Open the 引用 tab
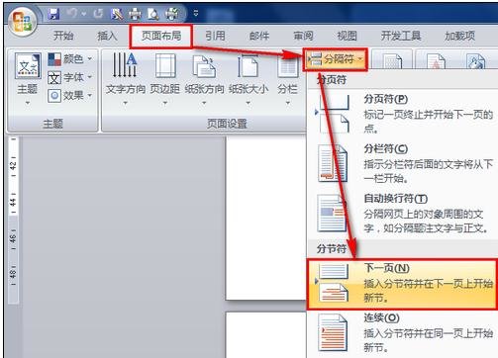The height and width of the screenshot is (358, 498). pos(215,36)
